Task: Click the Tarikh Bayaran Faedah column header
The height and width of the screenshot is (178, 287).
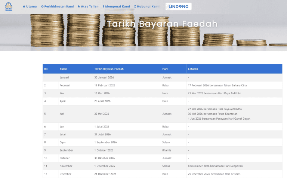Action: (x=109, y=69)
